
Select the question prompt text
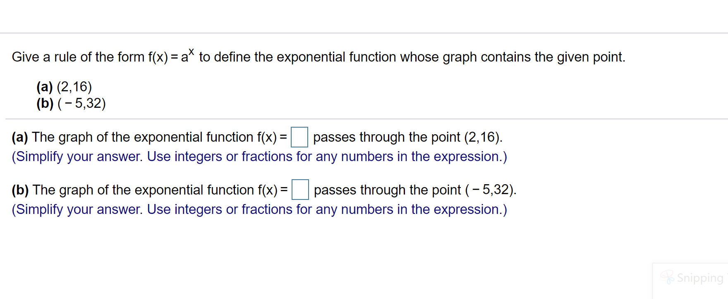(318, 57)
